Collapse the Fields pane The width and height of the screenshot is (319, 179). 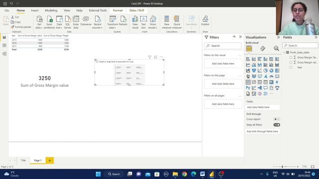click(316, 37)
